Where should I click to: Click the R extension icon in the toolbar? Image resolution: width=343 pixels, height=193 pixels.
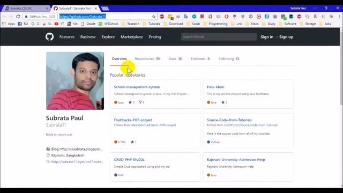pyautogui.click(x=323, y=17)
